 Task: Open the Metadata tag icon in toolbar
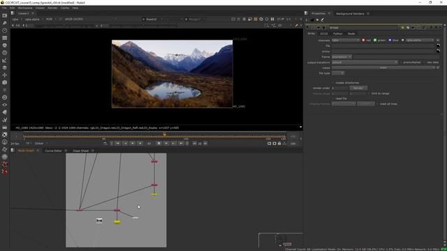[x=5, y=112]
